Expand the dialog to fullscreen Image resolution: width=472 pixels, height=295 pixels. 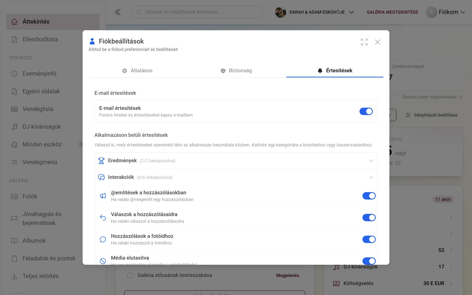pyautogui.click(x=364, y=42)
